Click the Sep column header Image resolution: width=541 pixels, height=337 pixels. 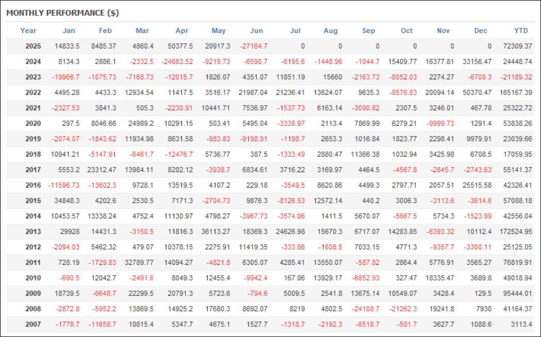368,31
